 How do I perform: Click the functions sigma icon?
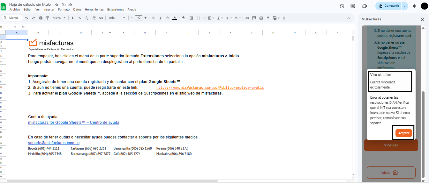coord(284,18)
